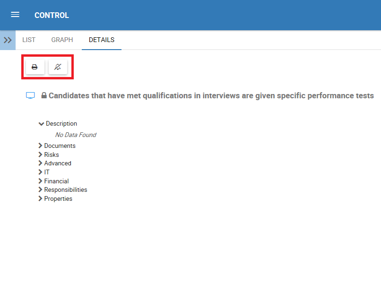This screenshot has width=381, height=292.
Task: Switch to the LIST tab
Action: [x=29, y=40]
